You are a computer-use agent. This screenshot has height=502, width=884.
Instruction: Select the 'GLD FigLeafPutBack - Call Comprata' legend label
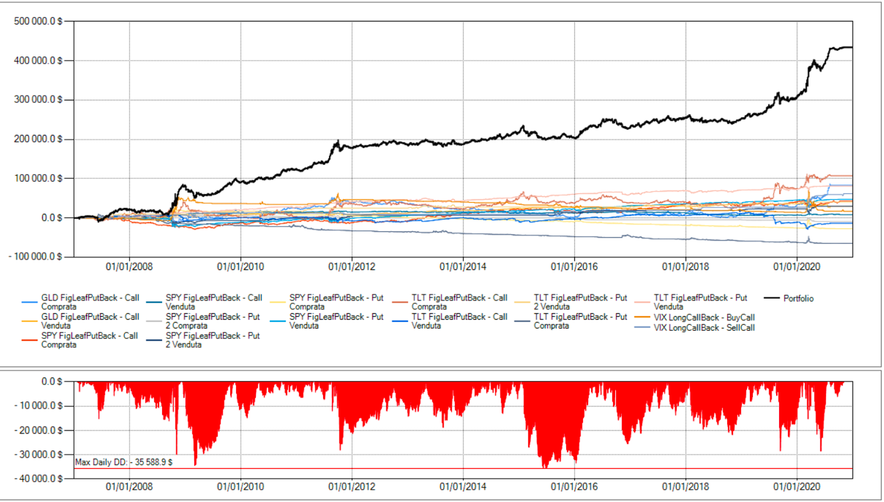[90, 302]
